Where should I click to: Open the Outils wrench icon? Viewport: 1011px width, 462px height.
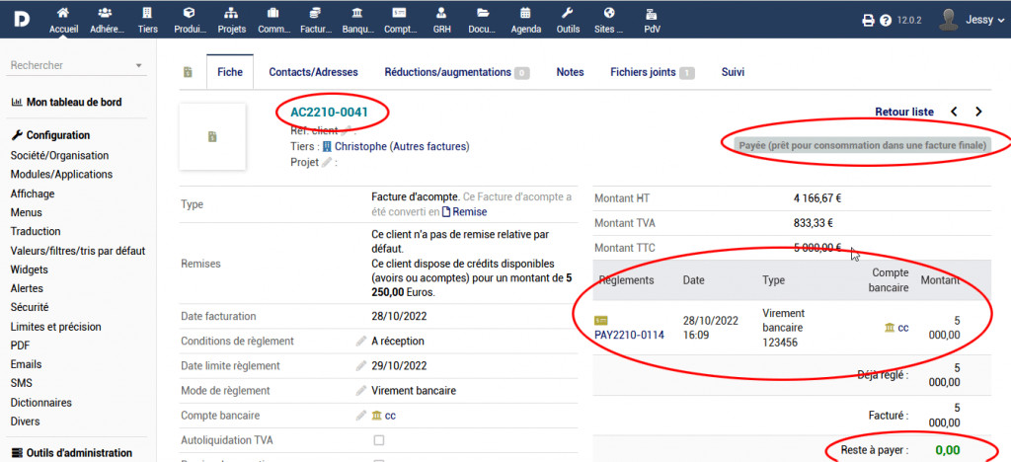click(568, 14)
